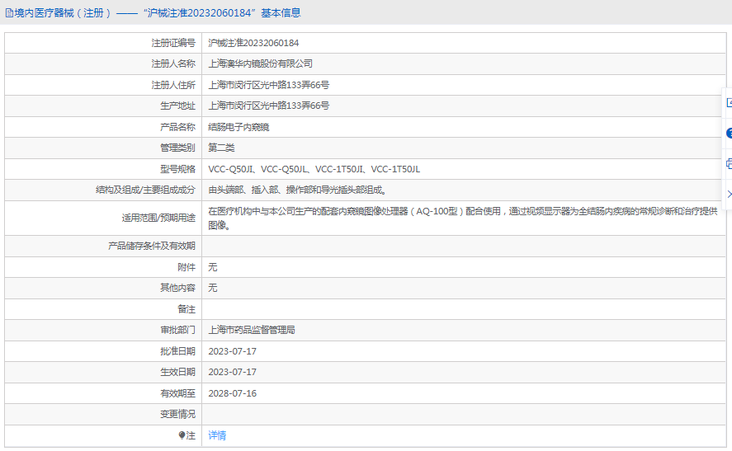The image size is (732, 451).
Task: Click registrant address value in 注册人住所 row
Action: (269, 85)
